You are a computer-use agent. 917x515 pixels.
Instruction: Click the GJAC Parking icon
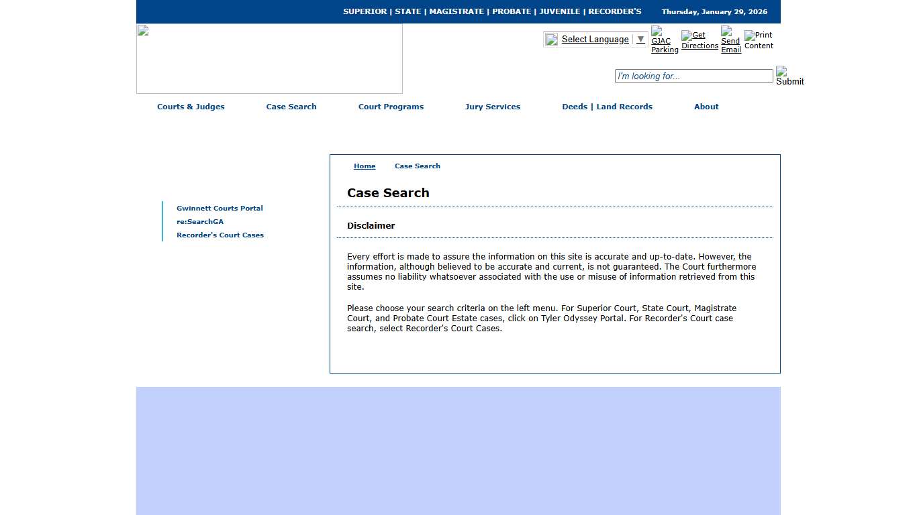pos(663,39)
